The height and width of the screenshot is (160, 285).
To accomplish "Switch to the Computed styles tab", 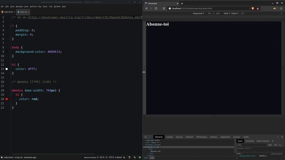I will [x=249, y=141].
